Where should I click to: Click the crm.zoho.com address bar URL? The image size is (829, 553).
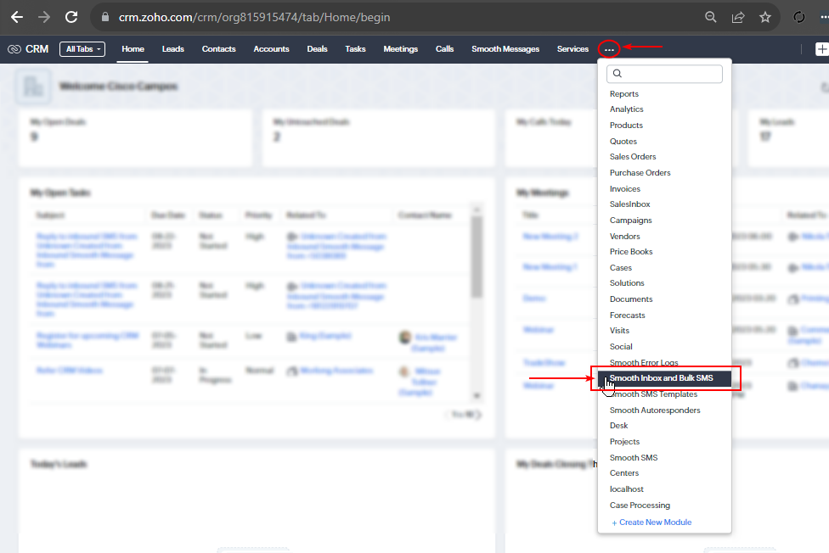[254, 18]
